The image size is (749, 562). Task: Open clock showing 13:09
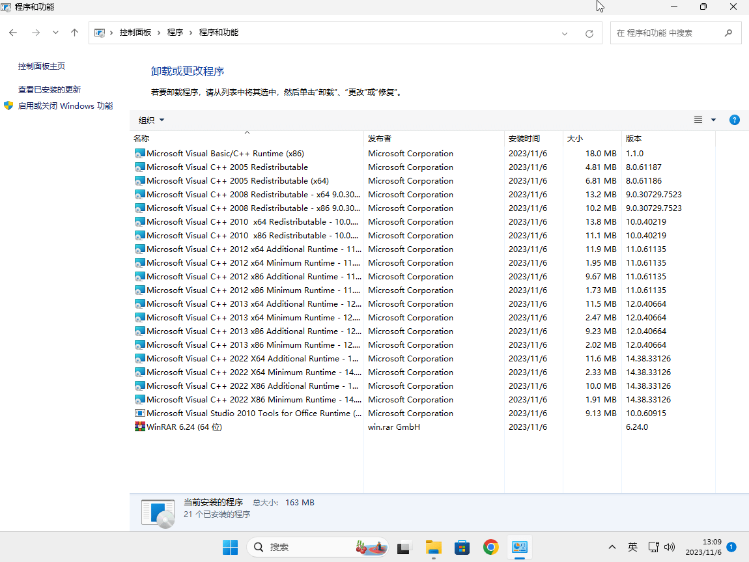coord(703,547)
